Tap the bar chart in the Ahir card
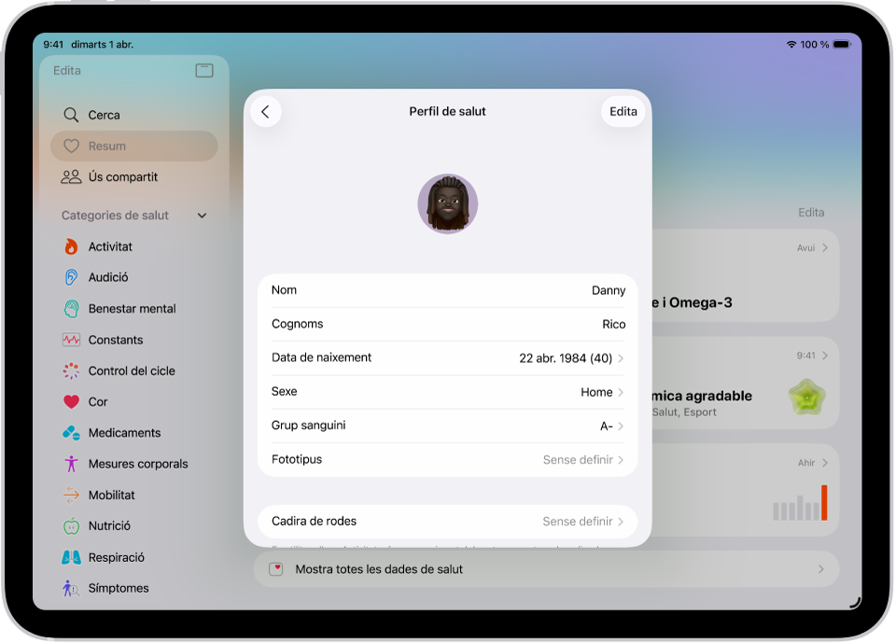 tap(800, 503)
